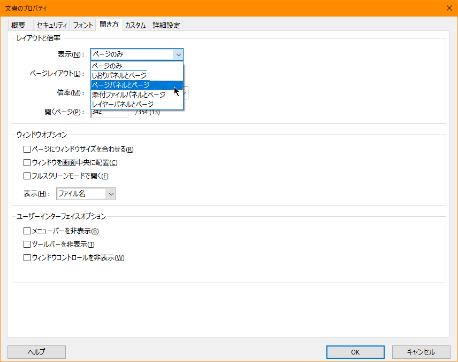Screen dimensions: 458x362
Task: Open the ヘルプ button
Action: (x=36, y=352)
